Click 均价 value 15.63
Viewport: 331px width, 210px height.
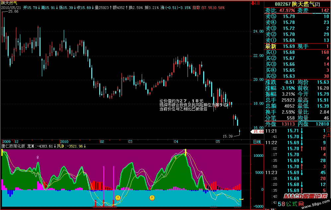323,82
